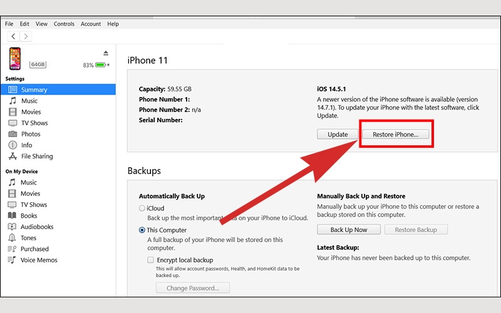This screenshot has width=501, height=313.
Task: Open Voice Memos in sidebar
Action: 38,260
